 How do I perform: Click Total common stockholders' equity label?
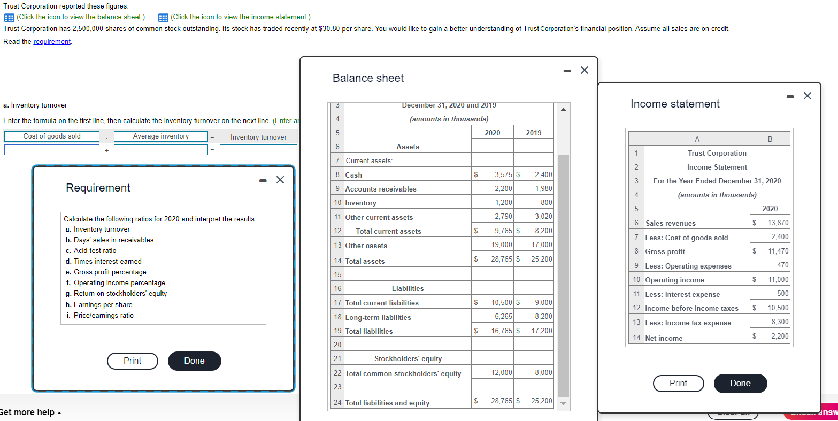tap(403, 374)
